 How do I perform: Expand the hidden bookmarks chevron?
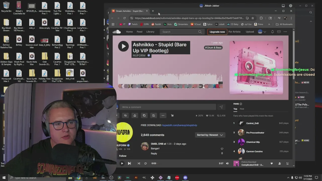[269, 24]
